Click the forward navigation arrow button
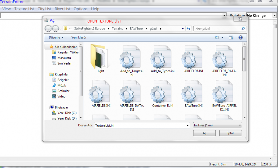Image resolution: width=278 pixels, height=168 pixels. coord(56,29)
